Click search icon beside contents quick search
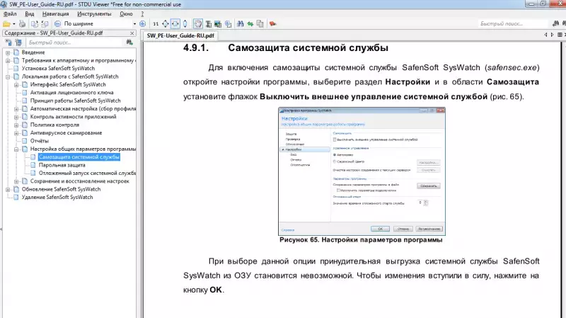Image resolution: width=566 pixels, height=318 pixels. (x=129, y=42)
